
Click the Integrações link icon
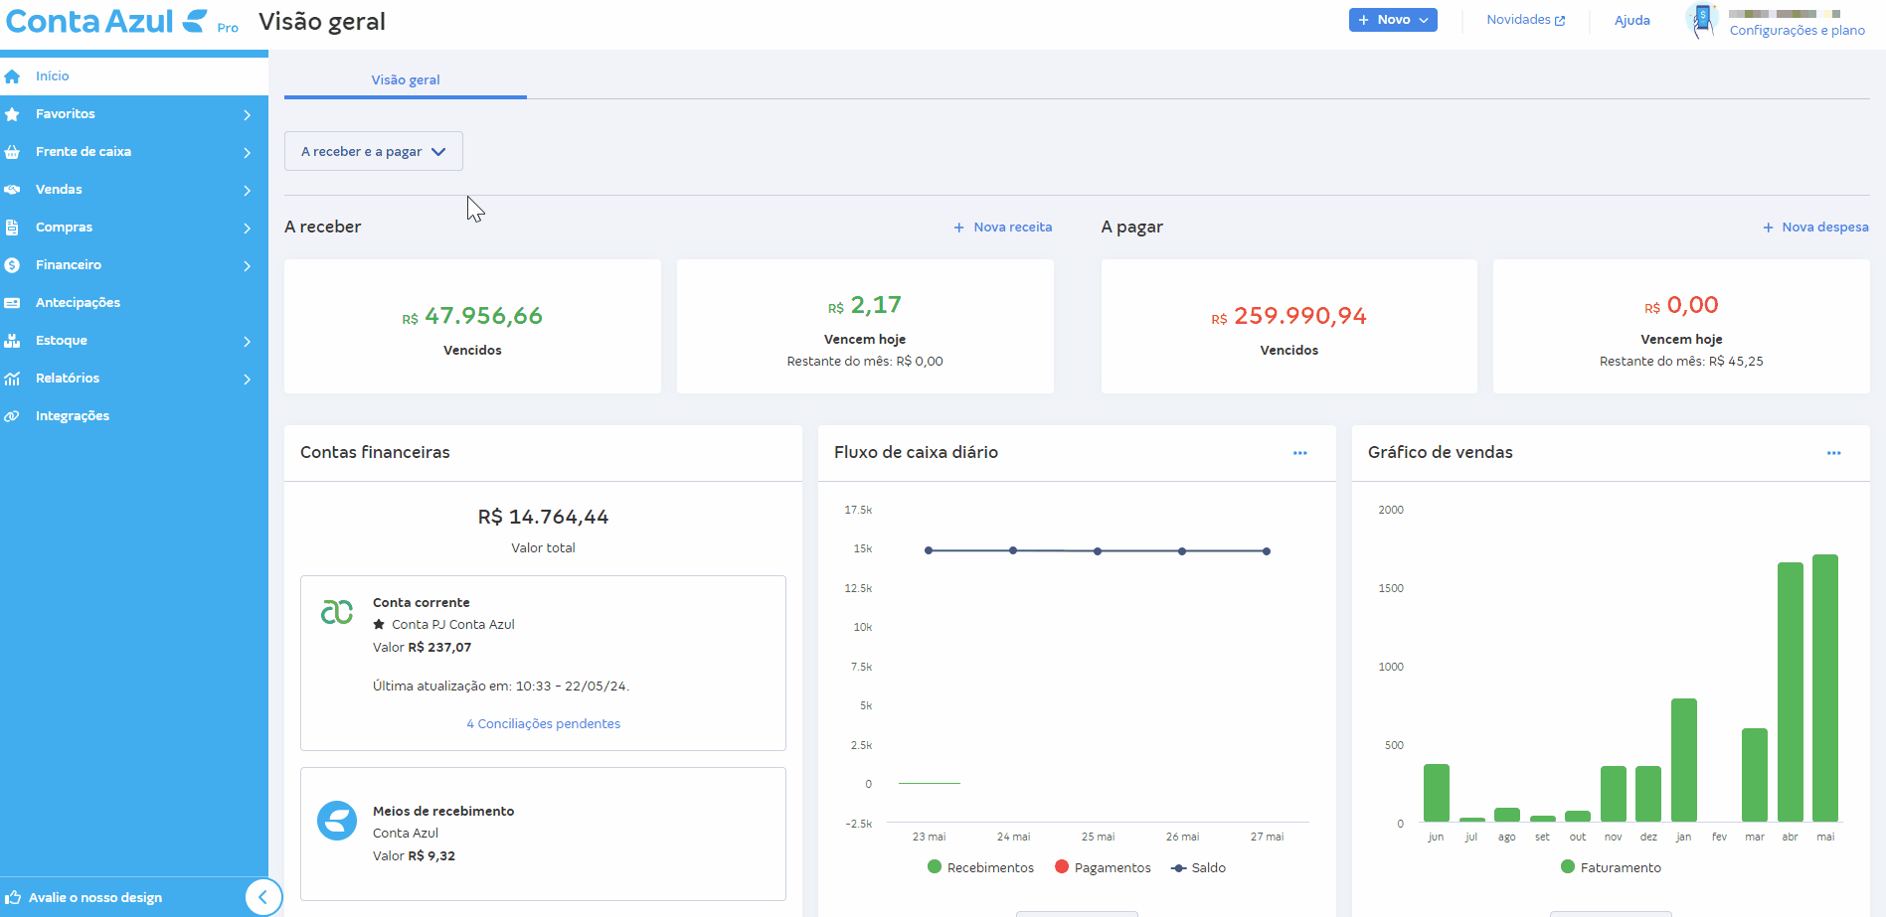[x=12, y=416]
